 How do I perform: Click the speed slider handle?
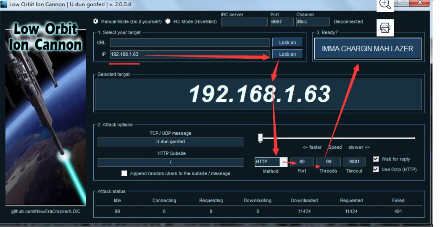point(261,138)
